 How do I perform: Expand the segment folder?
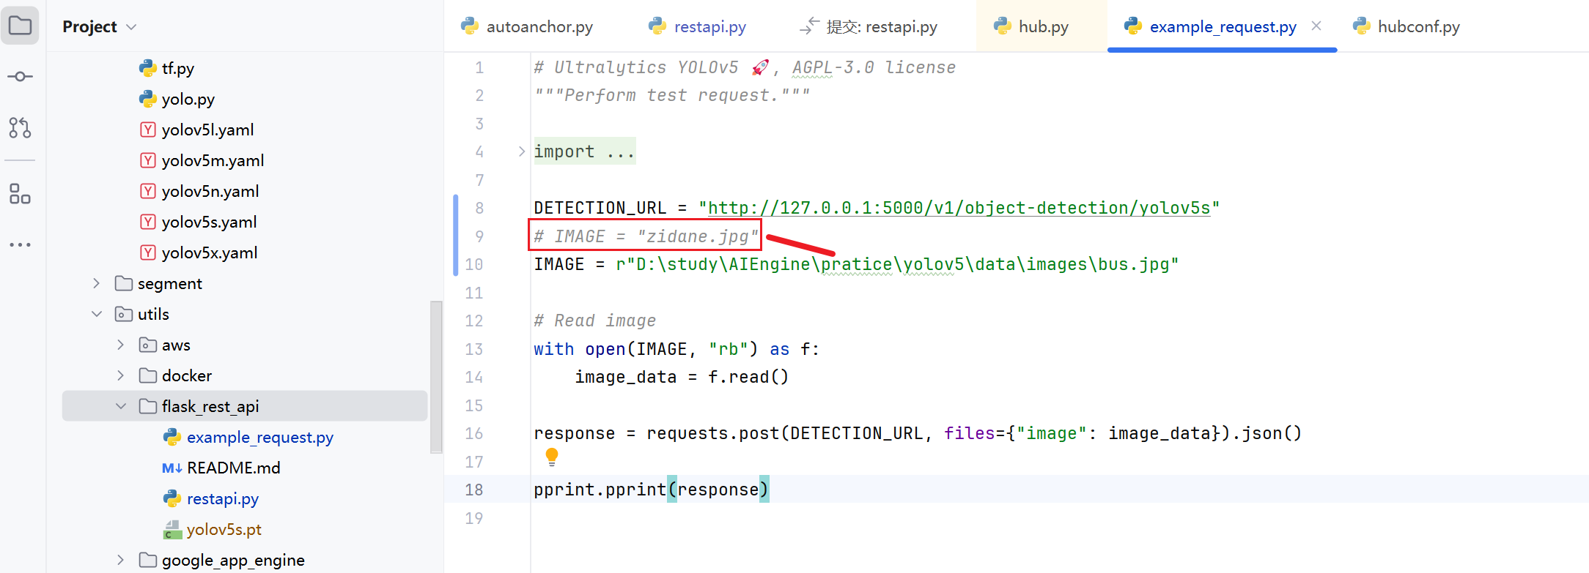[x=96, y=283]
